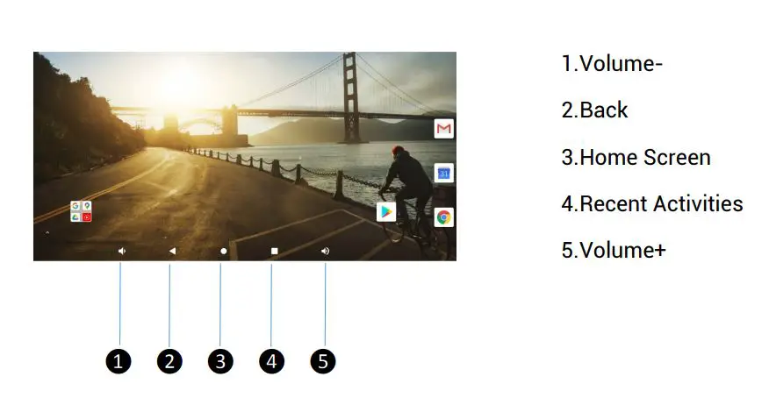The height and width of the screenshot is (405, 769).
Task: Click the "5.Volume+" legend text
Action: 614,250
